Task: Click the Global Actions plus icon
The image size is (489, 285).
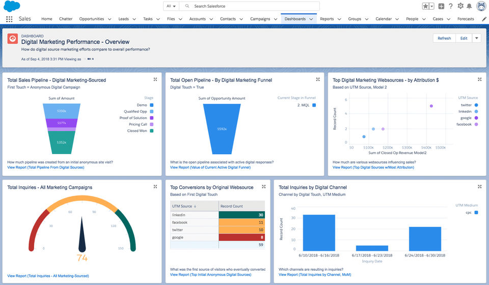Action: coord(441,6)
